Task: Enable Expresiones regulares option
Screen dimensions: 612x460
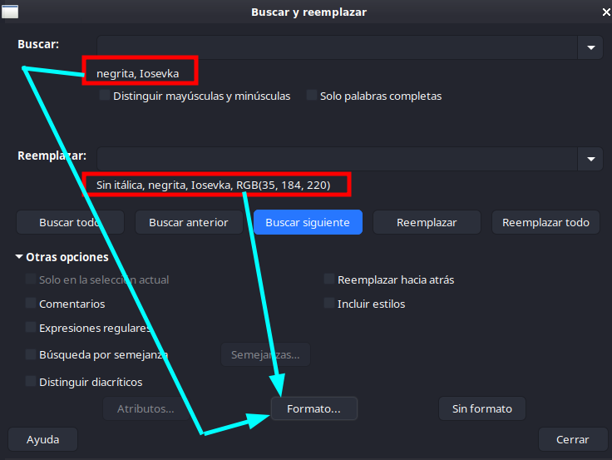Action: [x=31, y=327]
